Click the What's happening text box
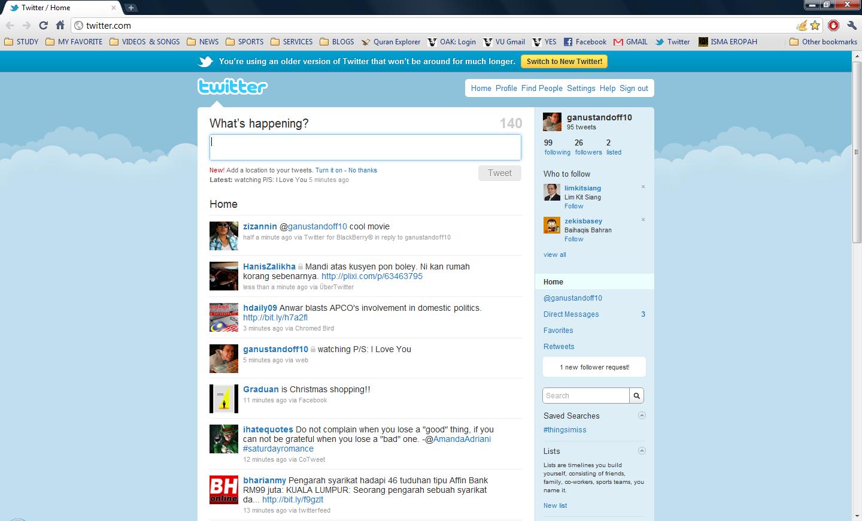This screenshot has width=862, height=521. [365, 147]
